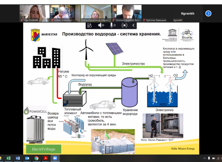Click 'Кислород из окружающей среды' text
The height and width of the screenshot is (162, 222).
(94, 75)
